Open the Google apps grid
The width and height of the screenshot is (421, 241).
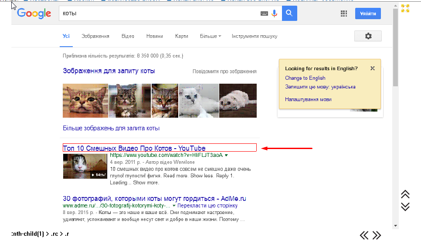[x=344, y=14]
